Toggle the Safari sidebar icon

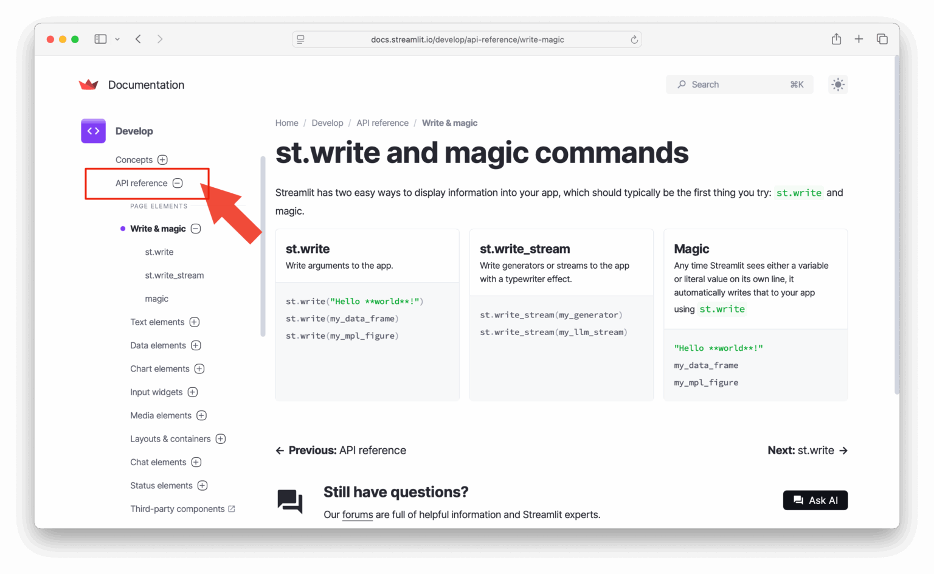[100, 39]
